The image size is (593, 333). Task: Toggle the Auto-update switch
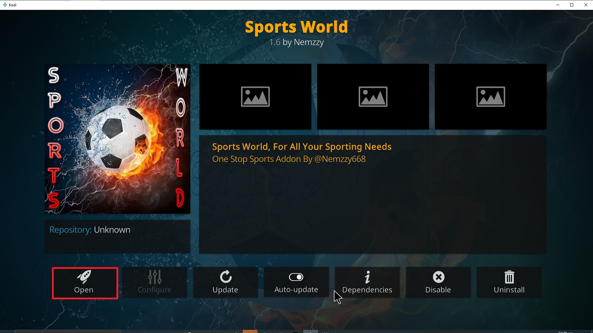click(x=296, y=282)
